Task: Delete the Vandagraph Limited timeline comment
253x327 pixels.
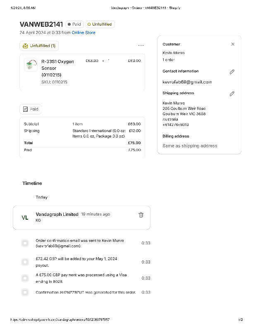Action: click(x=141, y=215)
